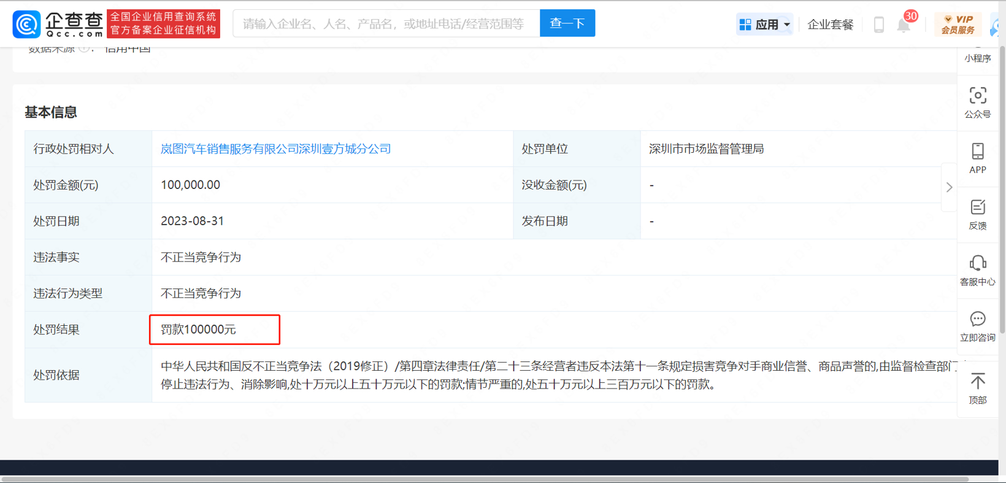Select 罚款100000元 result text

(198, 330)
